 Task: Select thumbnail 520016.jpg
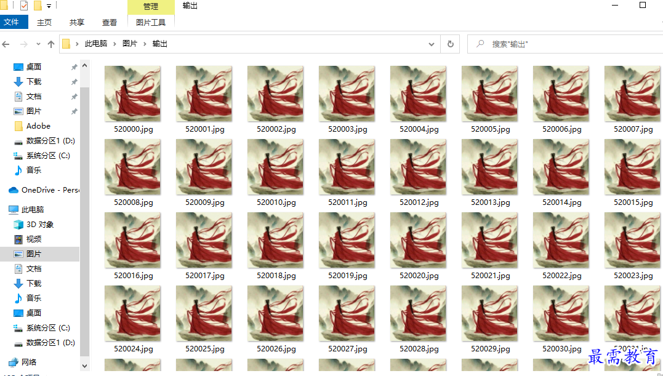(x=132, y=240)
